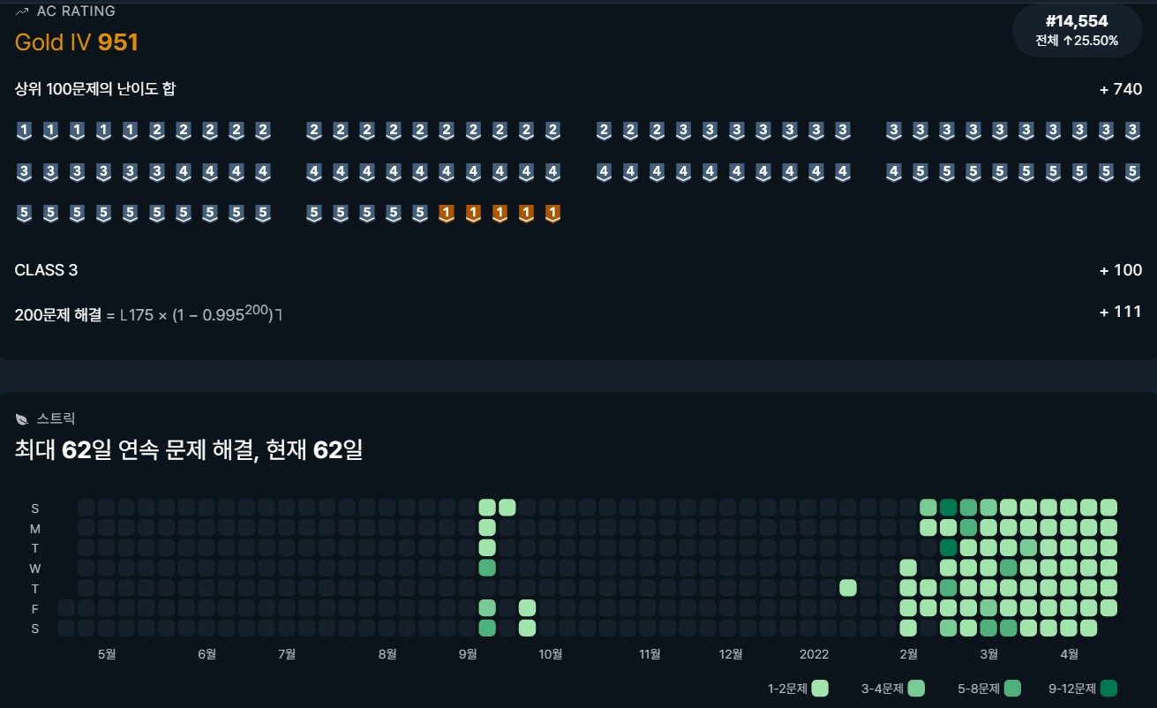Select the Gold IV 951 rating text

click(x=77, y=41)
